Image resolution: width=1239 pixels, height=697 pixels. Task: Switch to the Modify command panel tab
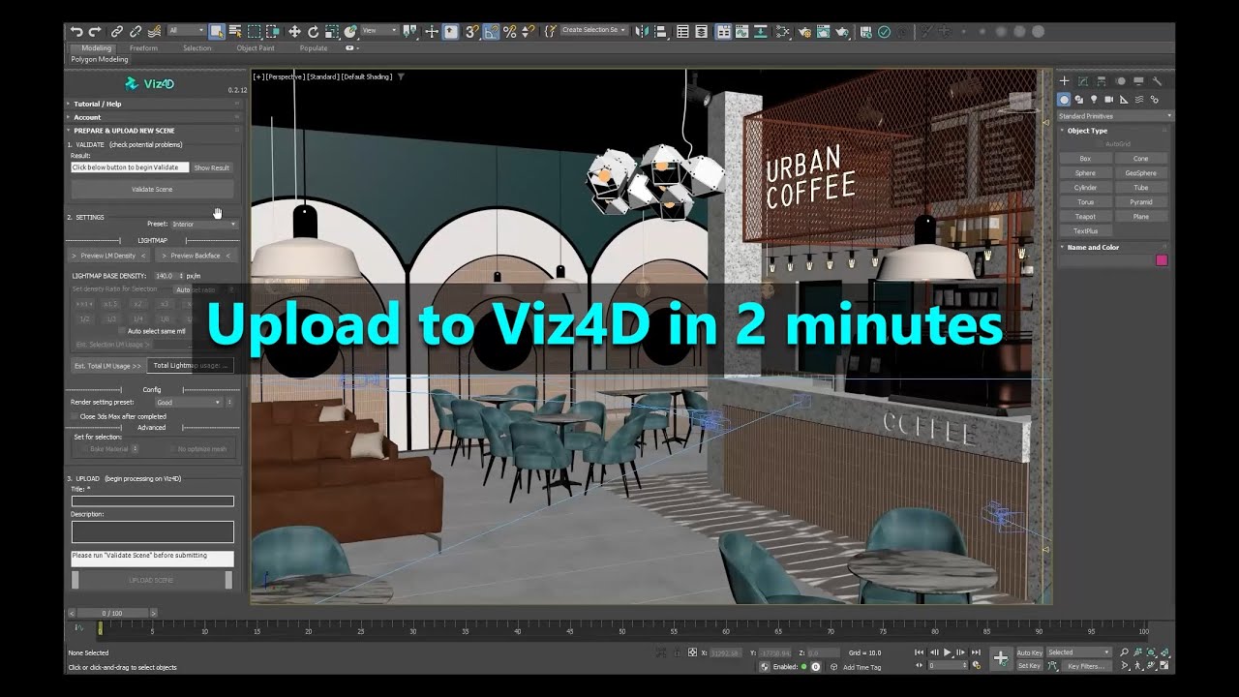[x=1083, y=80]
